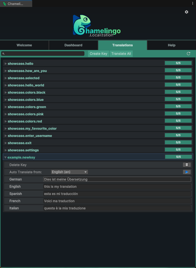The height and width of the screenshot is (268, 196).
Task: Delete key using the trash icon
Action: pyautogui.click(x=187, y=165)
